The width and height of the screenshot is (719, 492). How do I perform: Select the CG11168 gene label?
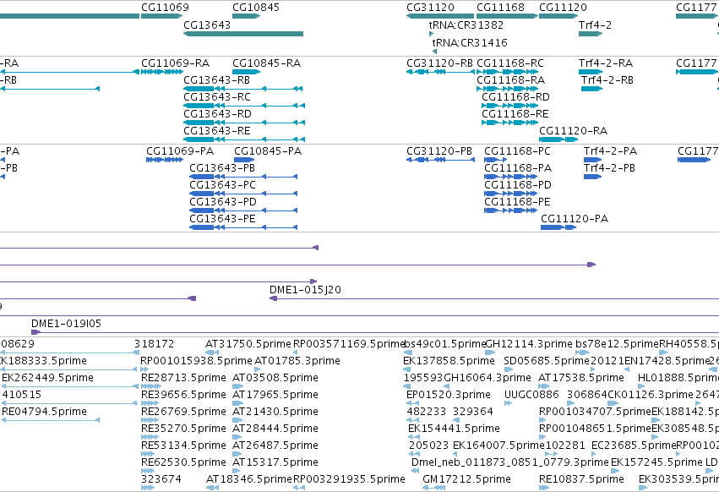click(500, 8)
